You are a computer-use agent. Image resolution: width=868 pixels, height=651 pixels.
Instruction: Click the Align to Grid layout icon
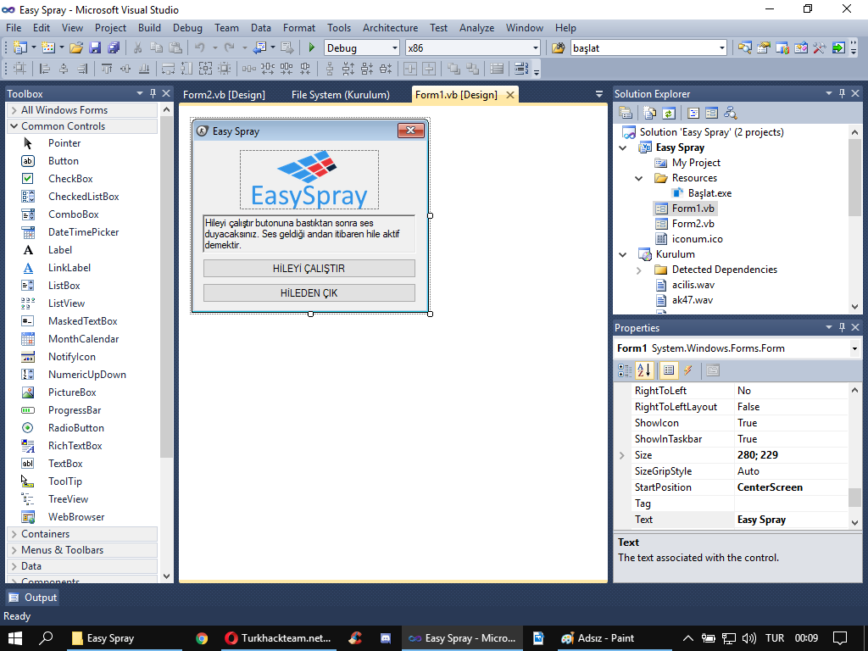click(20, 69)
